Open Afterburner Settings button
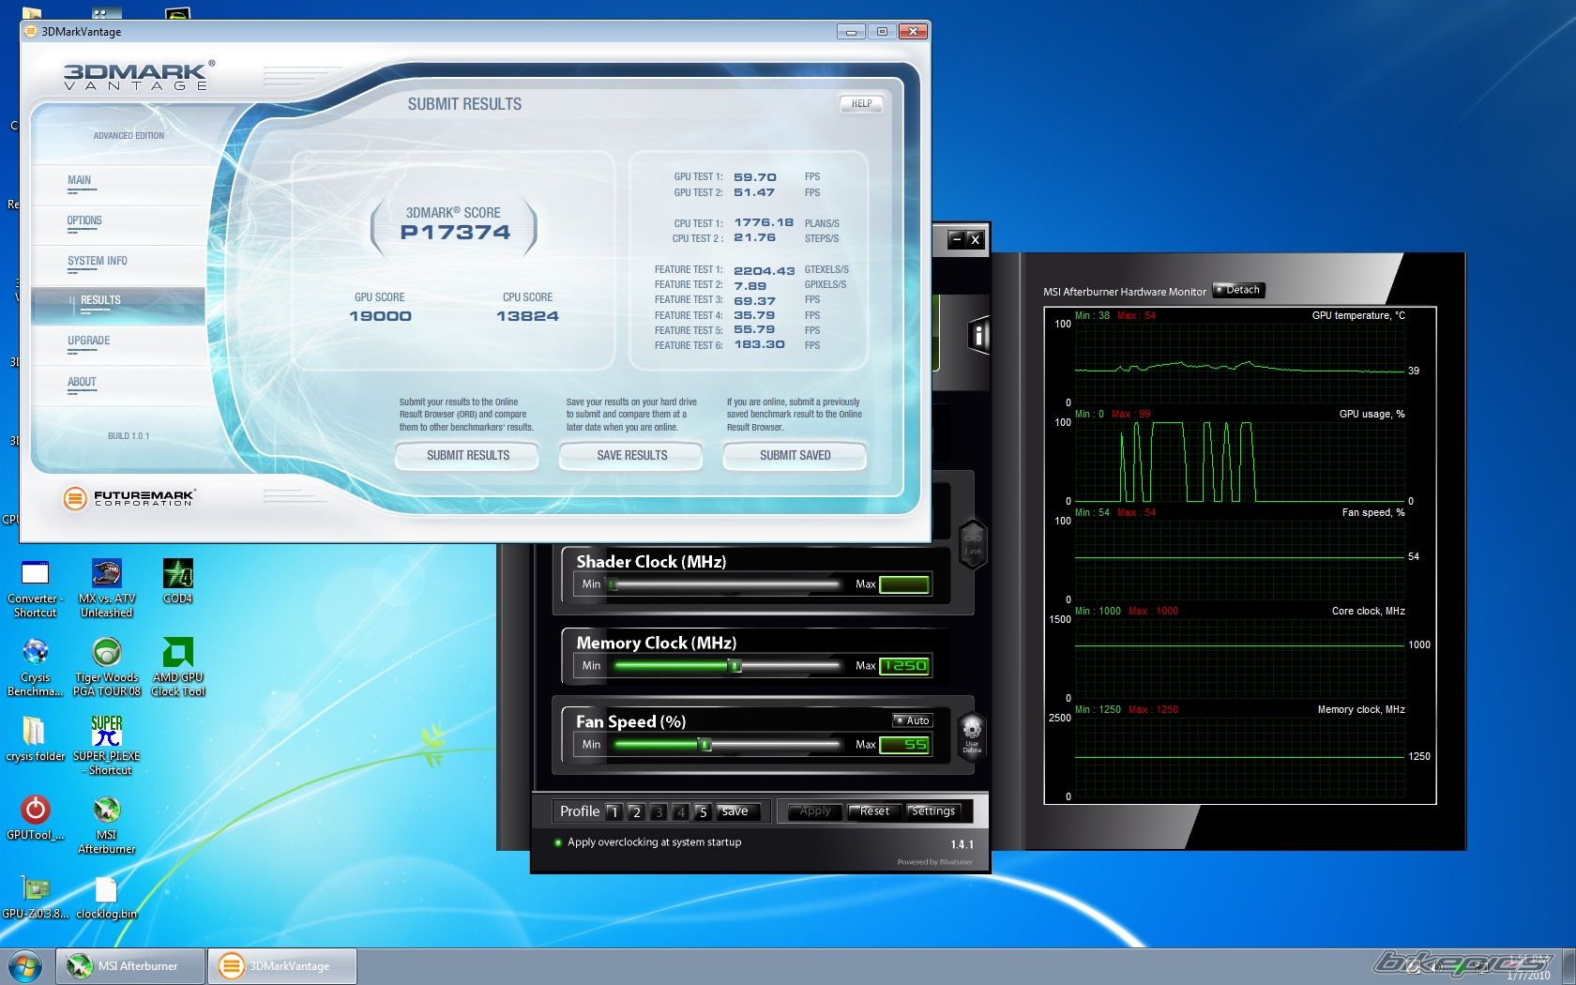The width and height of the screenshot is (1576, 985). [x=932, y=811]
